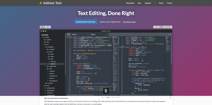Show the Windows version preview
This screenshot has height=105, width=212.
point(168,27)
